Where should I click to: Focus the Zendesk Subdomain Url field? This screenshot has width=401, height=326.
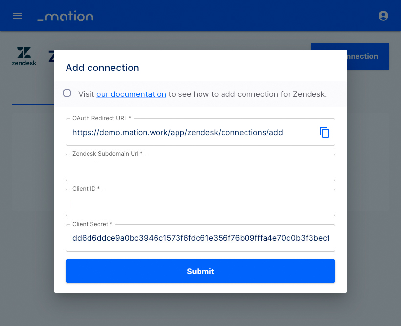(x=200, y=167)
